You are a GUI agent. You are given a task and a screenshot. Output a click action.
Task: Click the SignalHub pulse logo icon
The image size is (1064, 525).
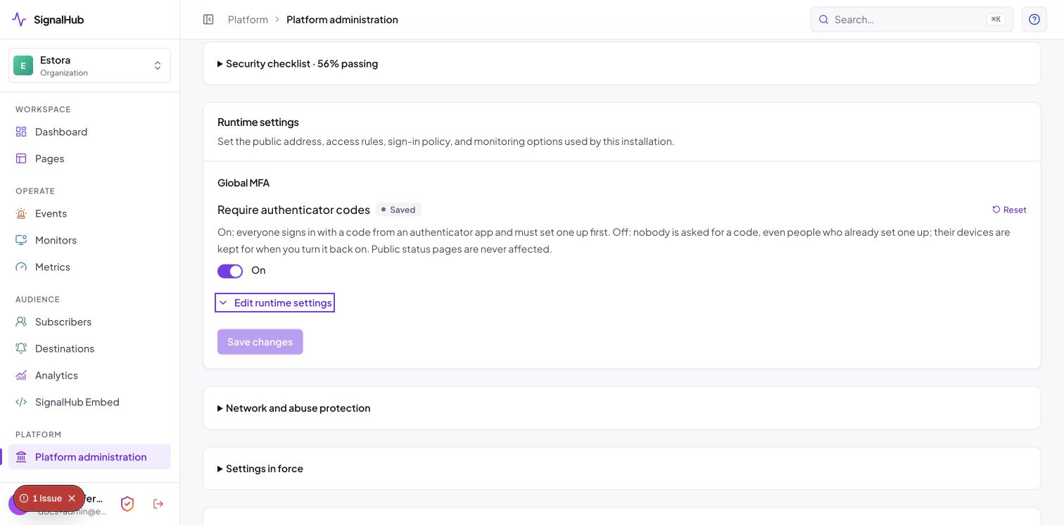[x=19, y=20]
